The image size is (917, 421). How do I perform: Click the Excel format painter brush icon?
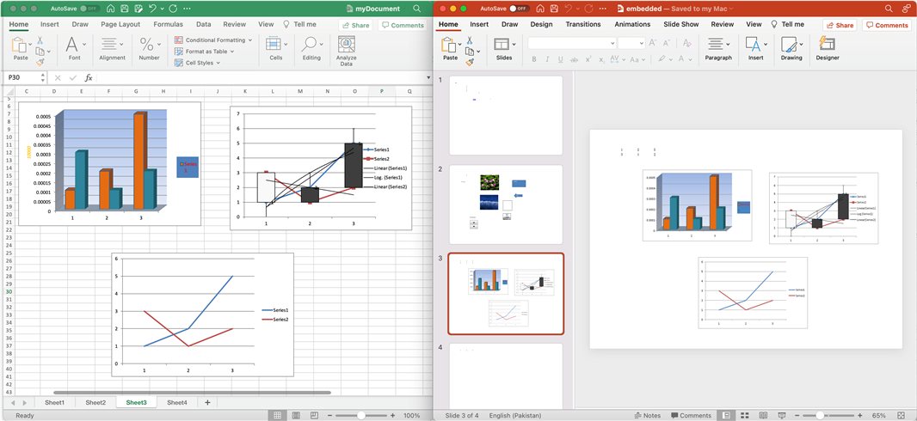tap(40, 63)
